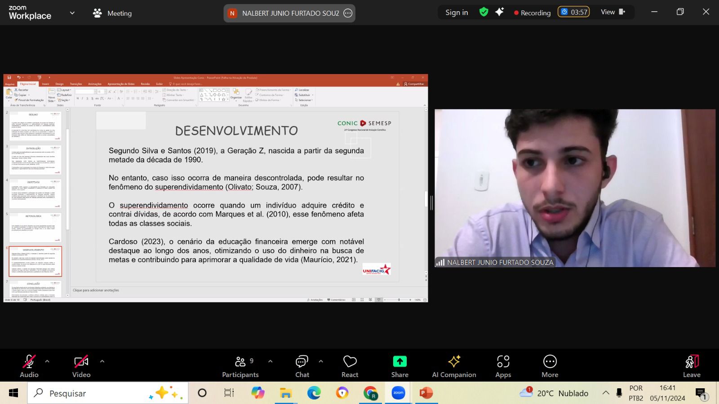
Task: Open PowerPoint from the Windows taskbar
Action: [425, 393]
